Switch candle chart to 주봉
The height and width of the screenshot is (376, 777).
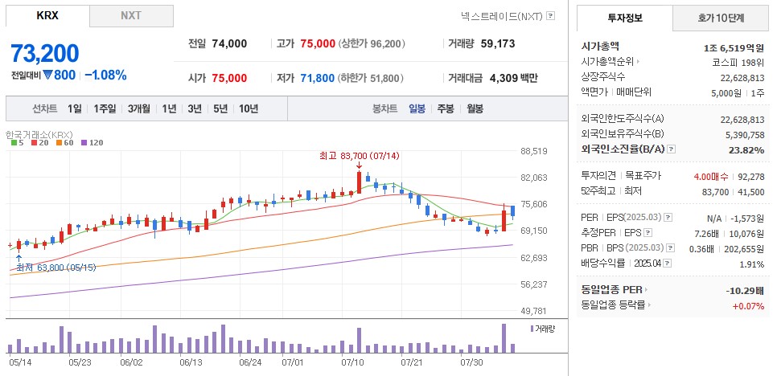(446, 108)
